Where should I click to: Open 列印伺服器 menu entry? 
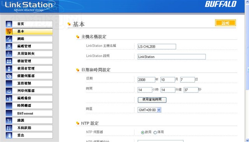32,91
